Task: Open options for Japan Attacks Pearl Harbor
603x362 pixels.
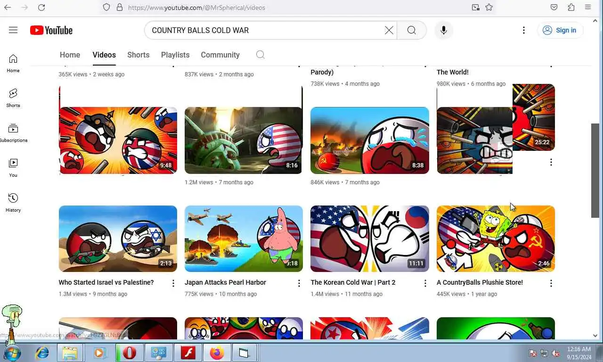Action: [299, 283]
